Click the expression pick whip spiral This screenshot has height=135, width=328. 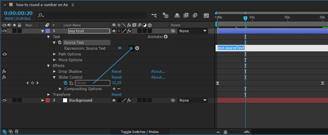[x=131, y=48]
